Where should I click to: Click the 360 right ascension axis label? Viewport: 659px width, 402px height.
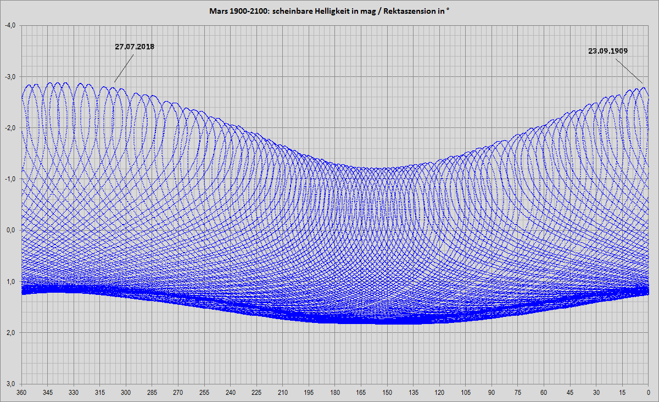point(21,393)
